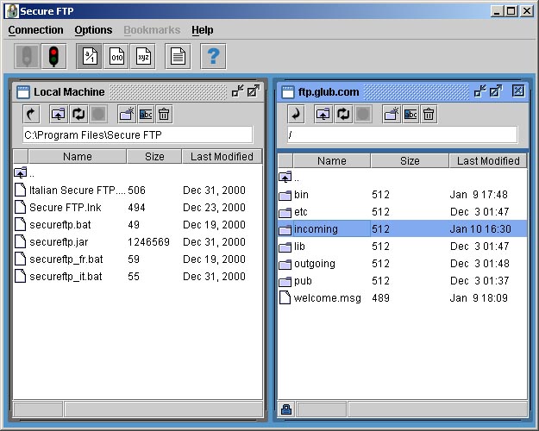Click the local path field C:\Program Files\Secure FTP
539x431 pixels.
[x=137, y=134]
